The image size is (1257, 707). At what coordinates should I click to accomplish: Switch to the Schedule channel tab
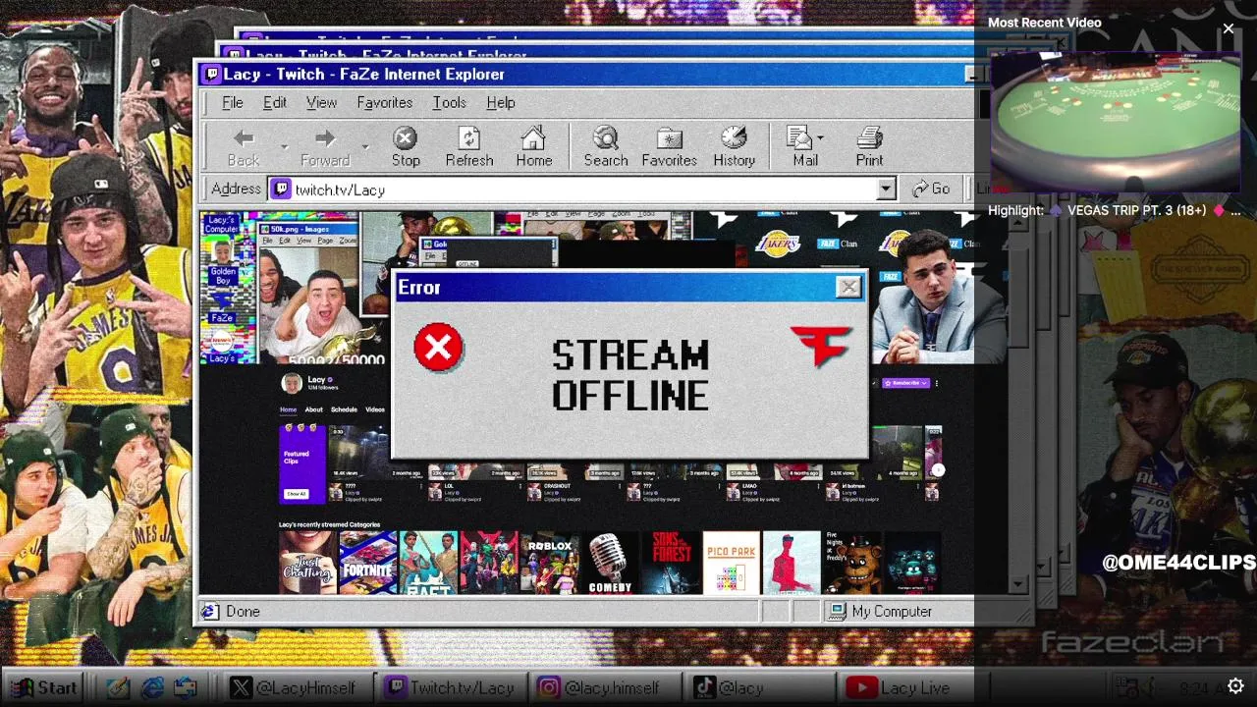344,409
